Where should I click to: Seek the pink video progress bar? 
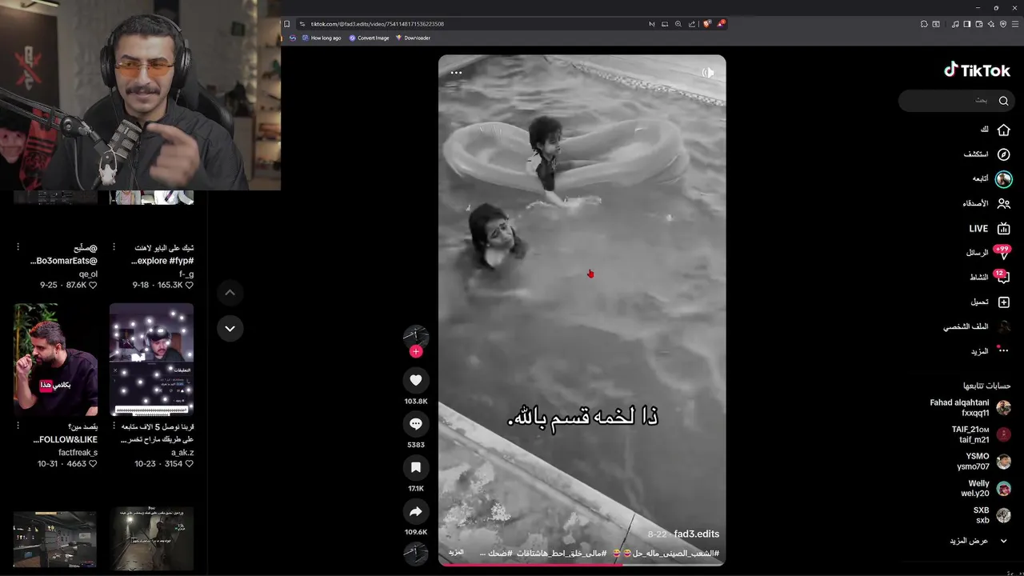pos(582,565)
